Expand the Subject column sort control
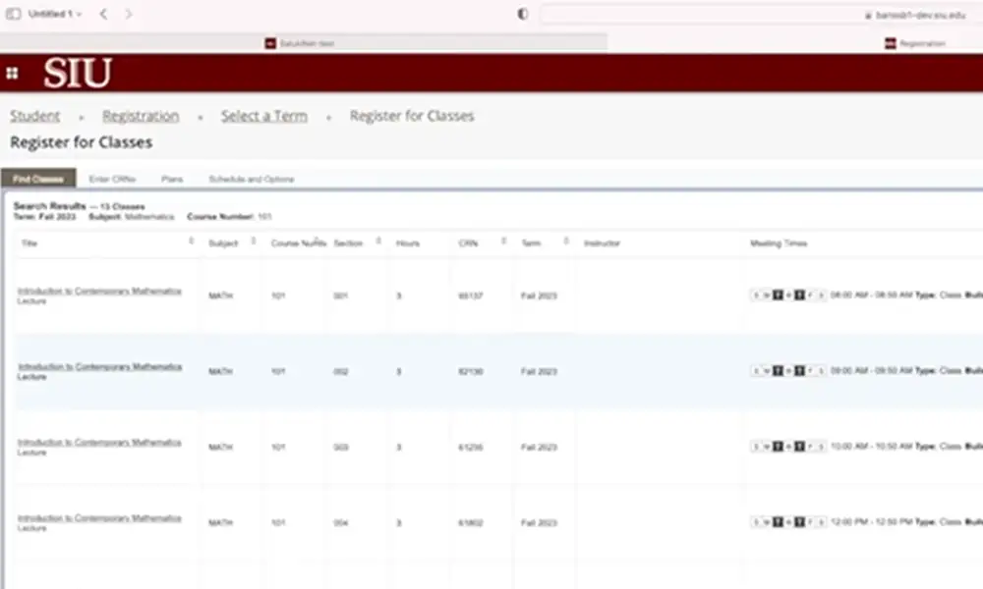 (x=253, y=241)
